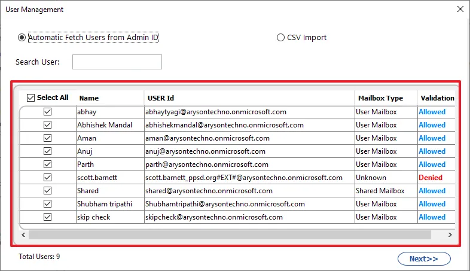Click the horizontal scrollbar left arrow
The width and height of the screenshot is (470, 271).
(x=23, y=235)
